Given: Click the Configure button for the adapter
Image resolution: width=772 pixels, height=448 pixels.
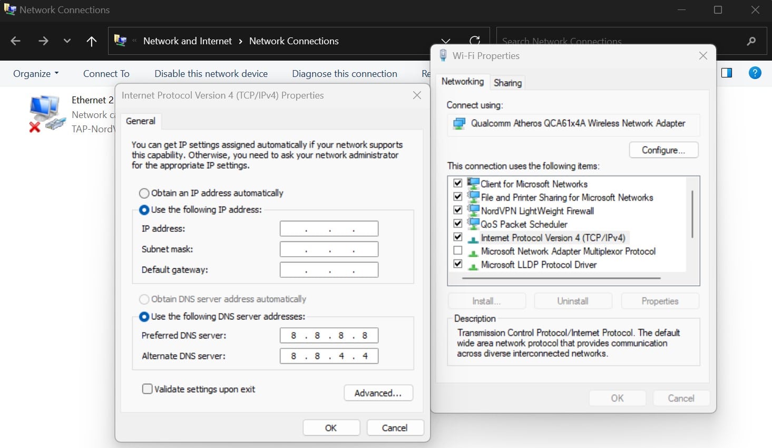Looking at the screenshot, I should tap(663, 150).
